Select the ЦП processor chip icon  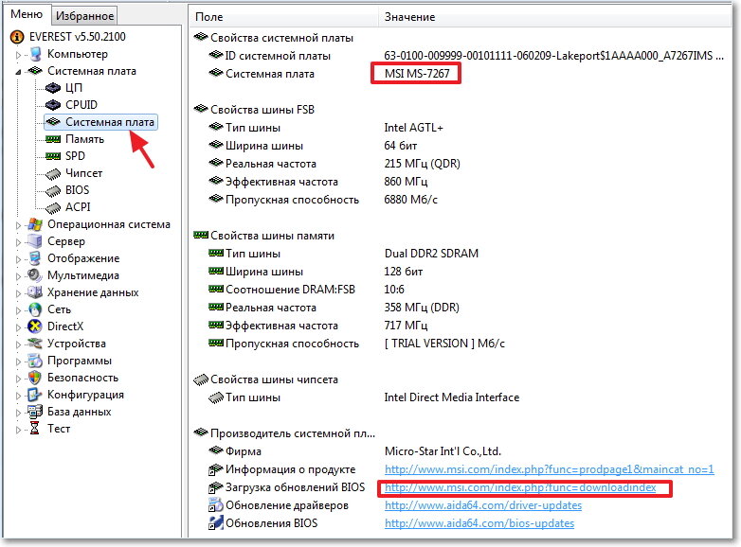53,88
